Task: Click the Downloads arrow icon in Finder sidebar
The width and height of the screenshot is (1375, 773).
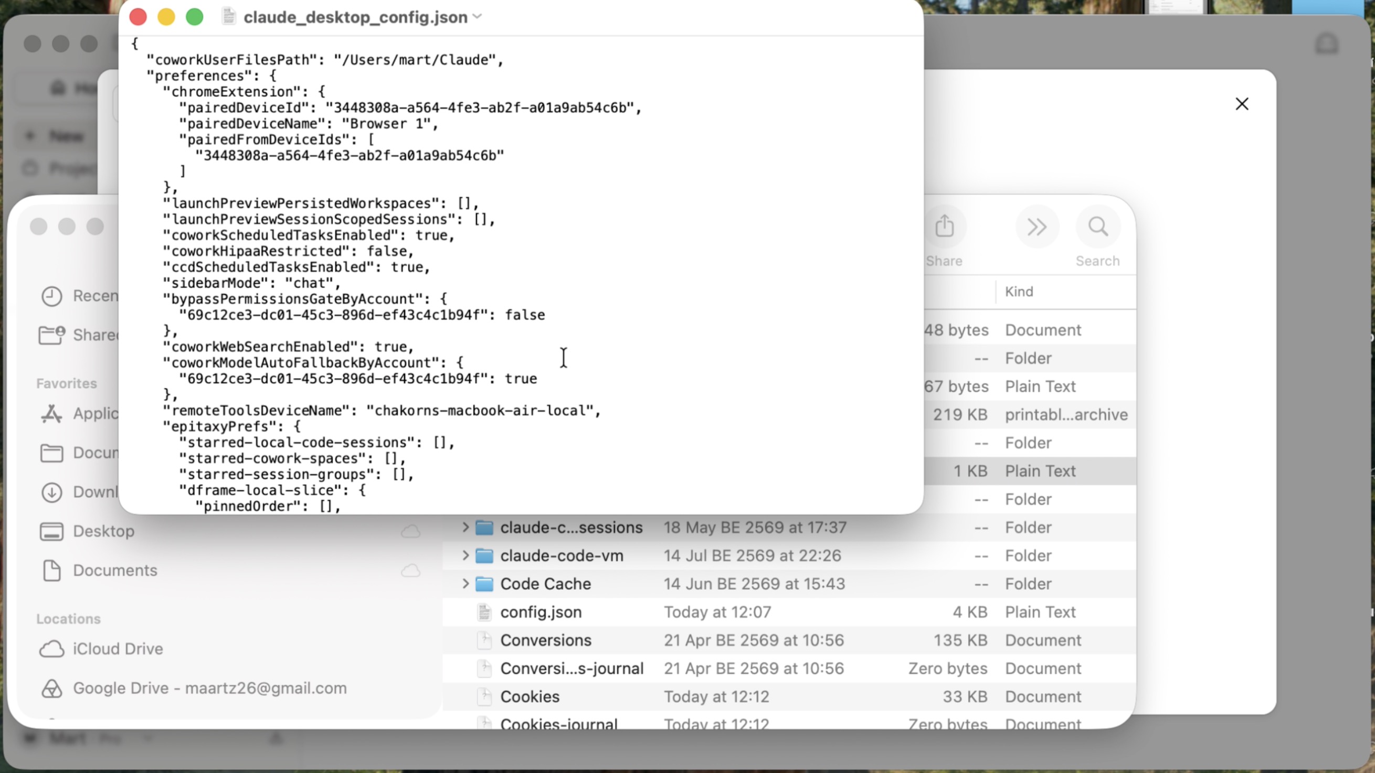Action: click(52, 492)
